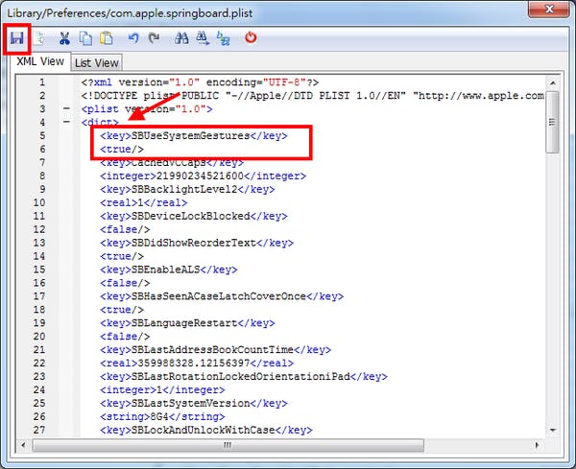Image resolution: width=576 pixels, height=469 pixels.
Task: Click the false value on line 20
Action: click(x=125, y=337)
